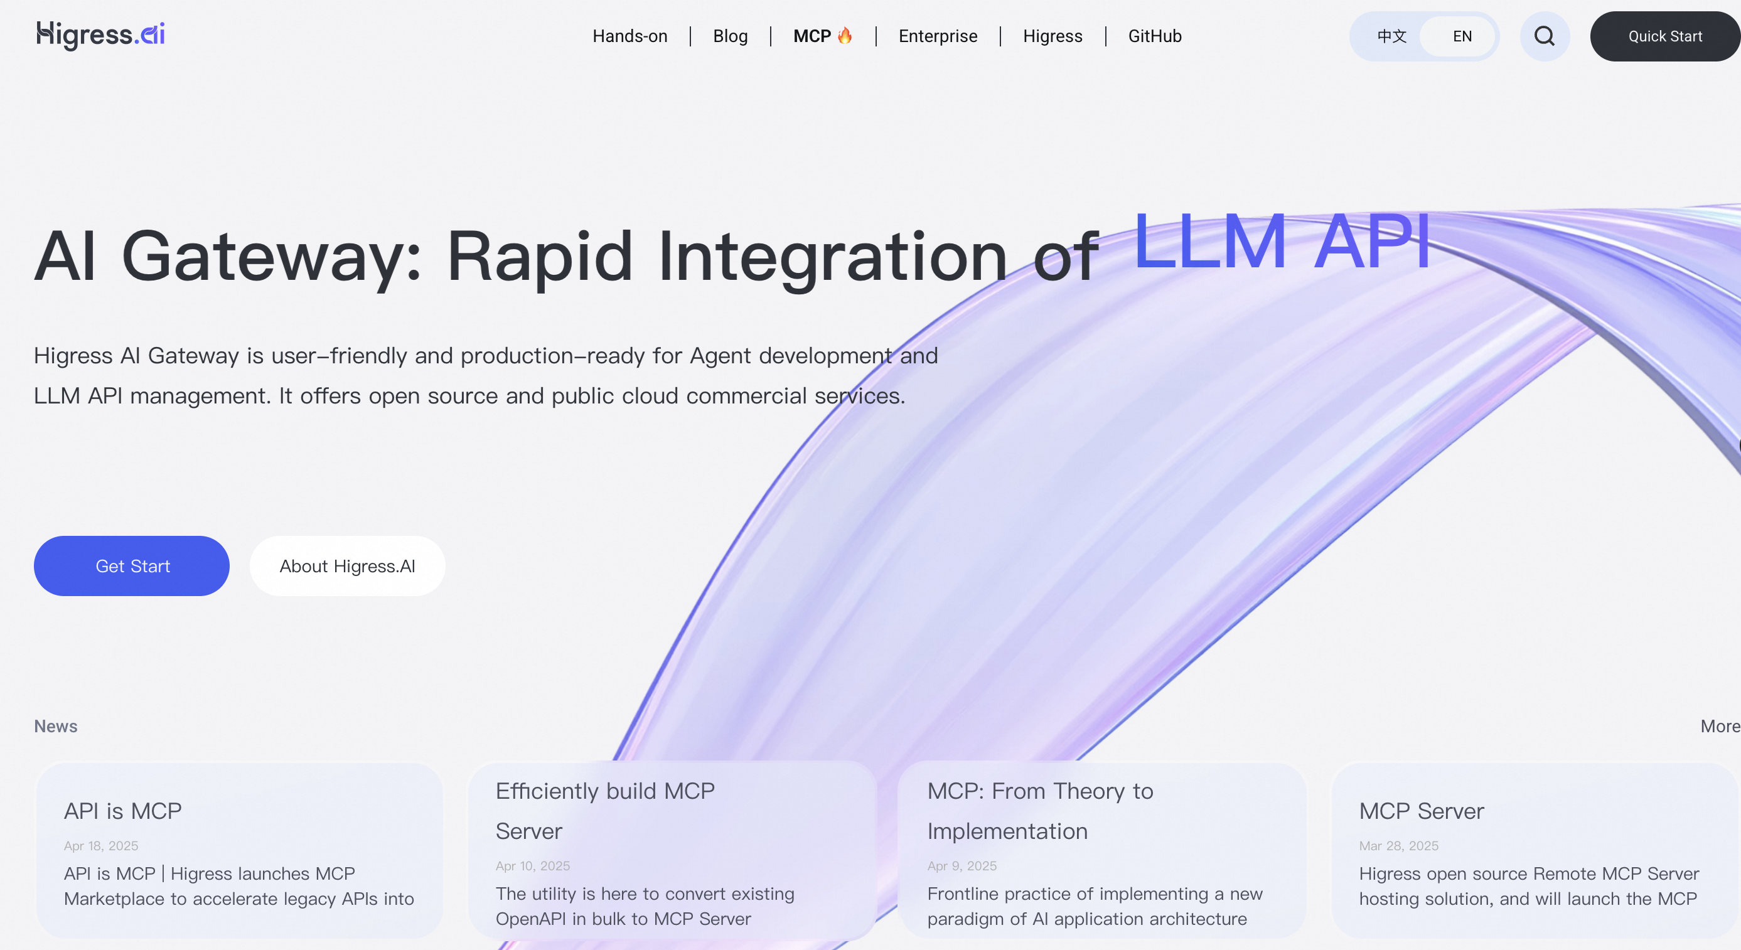Click the LLM API highlighted headline text

tap(1281, 241)
